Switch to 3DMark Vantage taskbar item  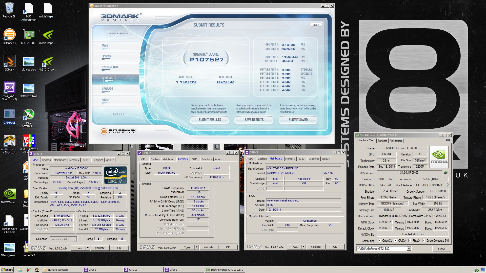click(62, 270)
